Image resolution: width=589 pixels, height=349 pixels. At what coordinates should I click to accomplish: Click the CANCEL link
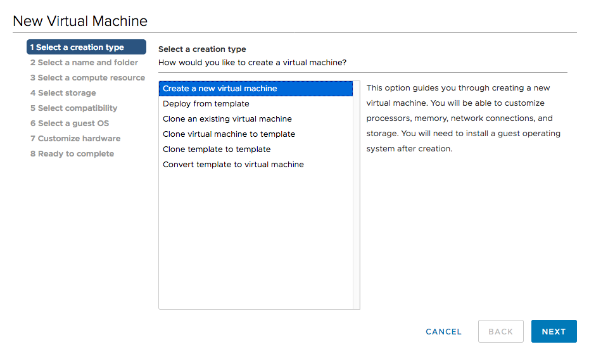[443, 331]
